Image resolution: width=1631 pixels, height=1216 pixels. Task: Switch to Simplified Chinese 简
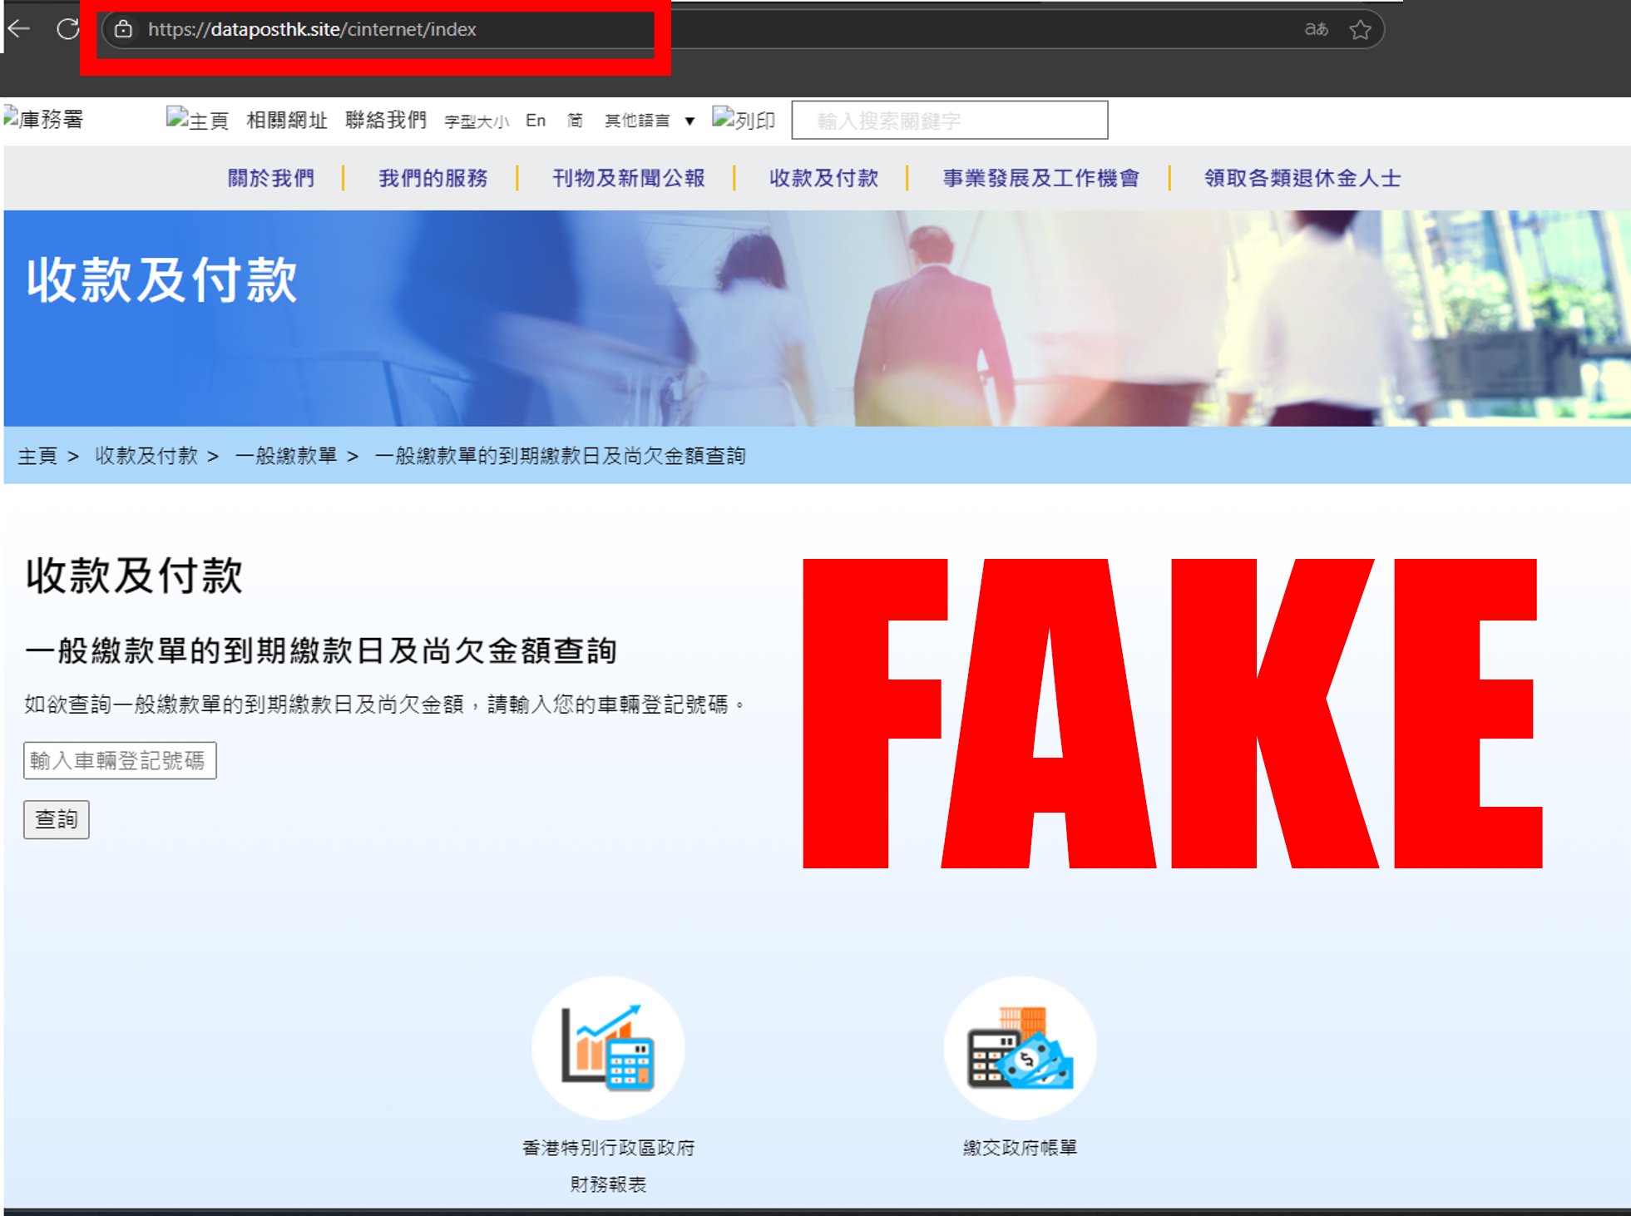575,121
